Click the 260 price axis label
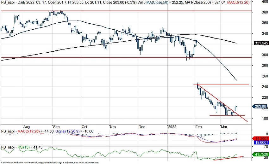This screenshot has width=269, height=164. 265,76
